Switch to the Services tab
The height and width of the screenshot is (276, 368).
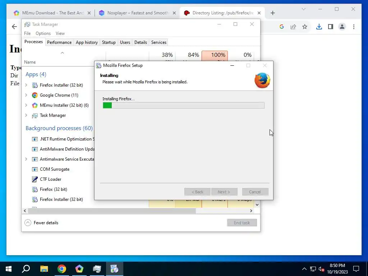coord(158,42)
